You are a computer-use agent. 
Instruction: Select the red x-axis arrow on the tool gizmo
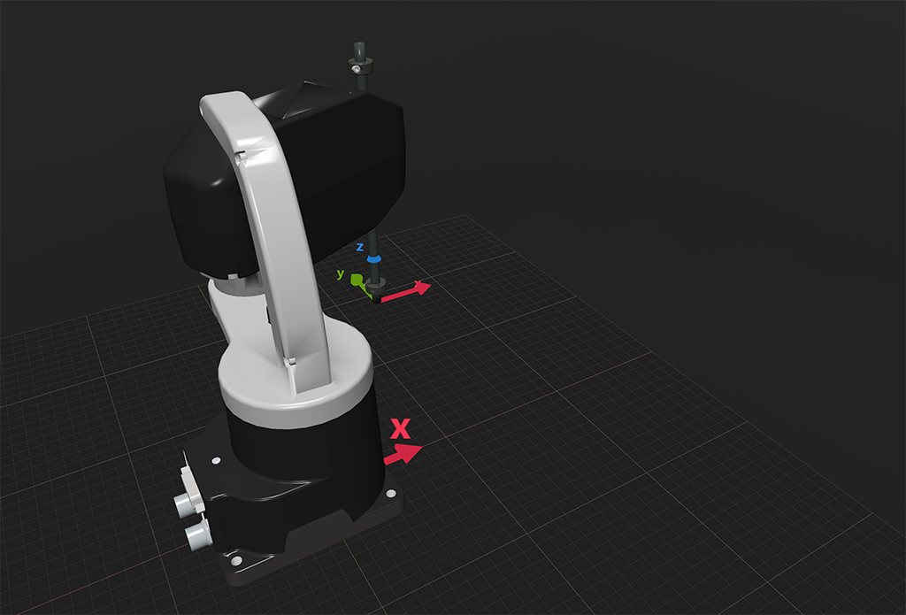coord(407,291)
